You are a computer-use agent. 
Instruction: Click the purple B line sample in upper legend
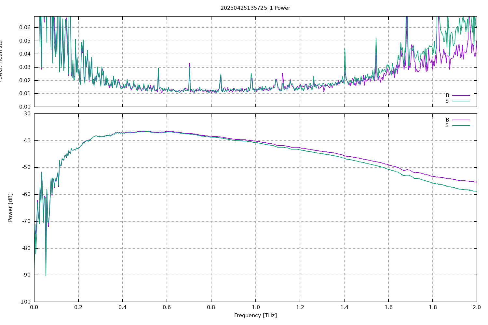pos(461,96)
